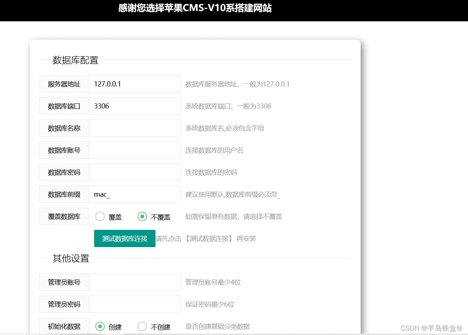Click hint text 是否创建基础分类数据
Viewport: 468px width, 335px height.
218,327
